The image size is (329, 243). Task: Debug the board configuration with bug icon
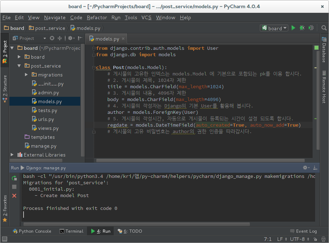pyautogui.click(x=302, y=28)
